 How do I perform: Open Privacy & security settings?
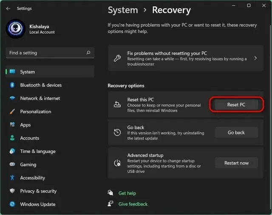coord(50,191)
